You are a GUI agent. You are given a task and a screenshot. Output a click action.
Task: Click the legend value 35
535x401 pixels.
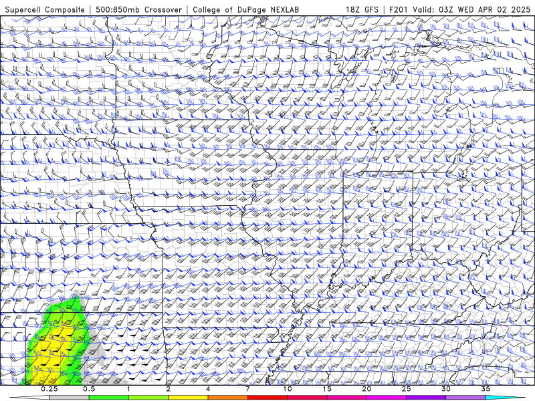pyautogui.click(x=486, y=389)
